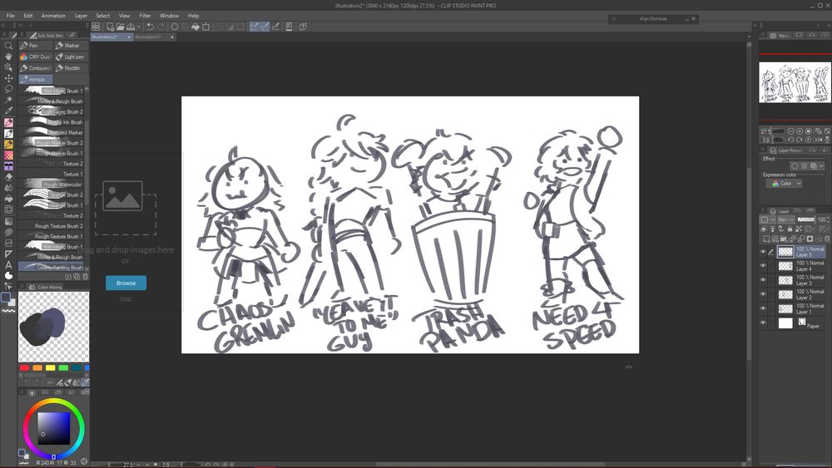The width and height of the screenshot is (832, 468).
Task: Select the Zoom magnifier tool
Action: click(x=8, y=46)
